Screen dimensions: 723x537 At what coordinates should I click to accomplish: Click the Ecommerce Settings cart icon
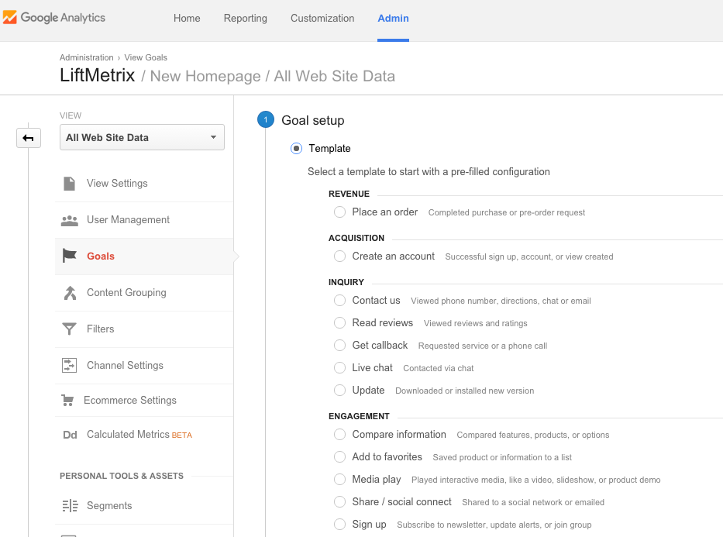click(69, 401)
